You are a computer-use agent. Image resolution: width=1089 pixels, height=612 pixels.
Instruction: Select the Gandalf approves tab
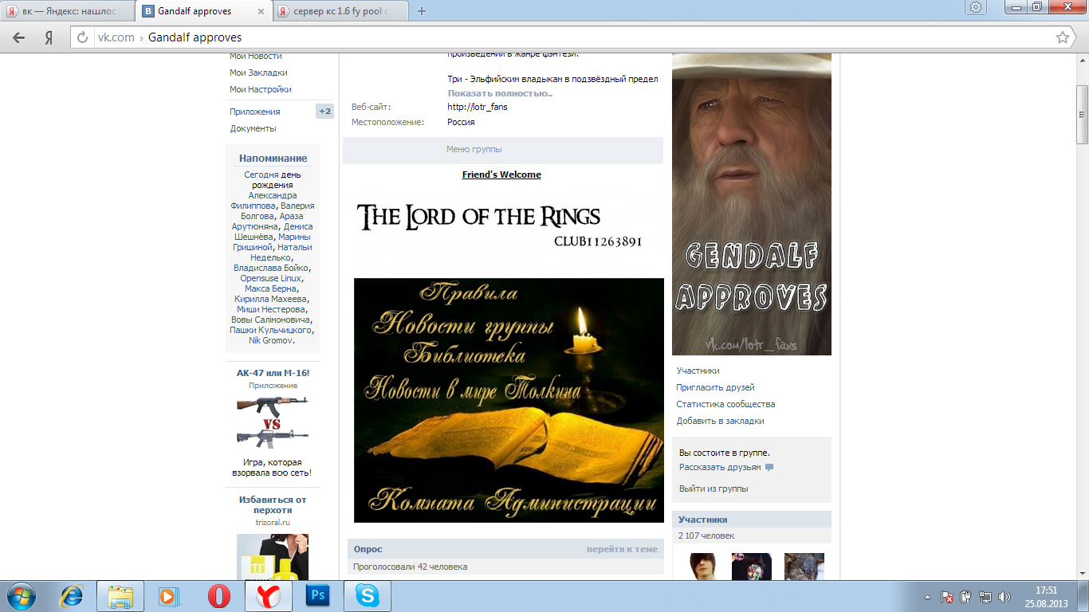[x=203, y=12]
